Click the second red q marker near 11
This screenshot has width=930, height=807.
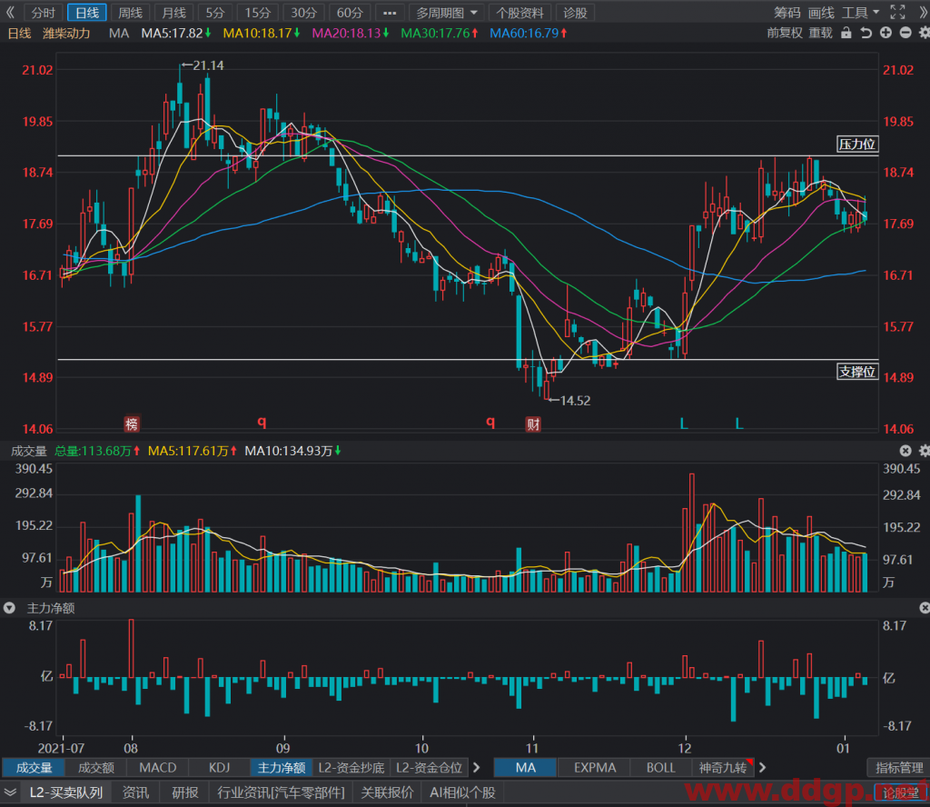pyautogui.click(x=490, y=422)
